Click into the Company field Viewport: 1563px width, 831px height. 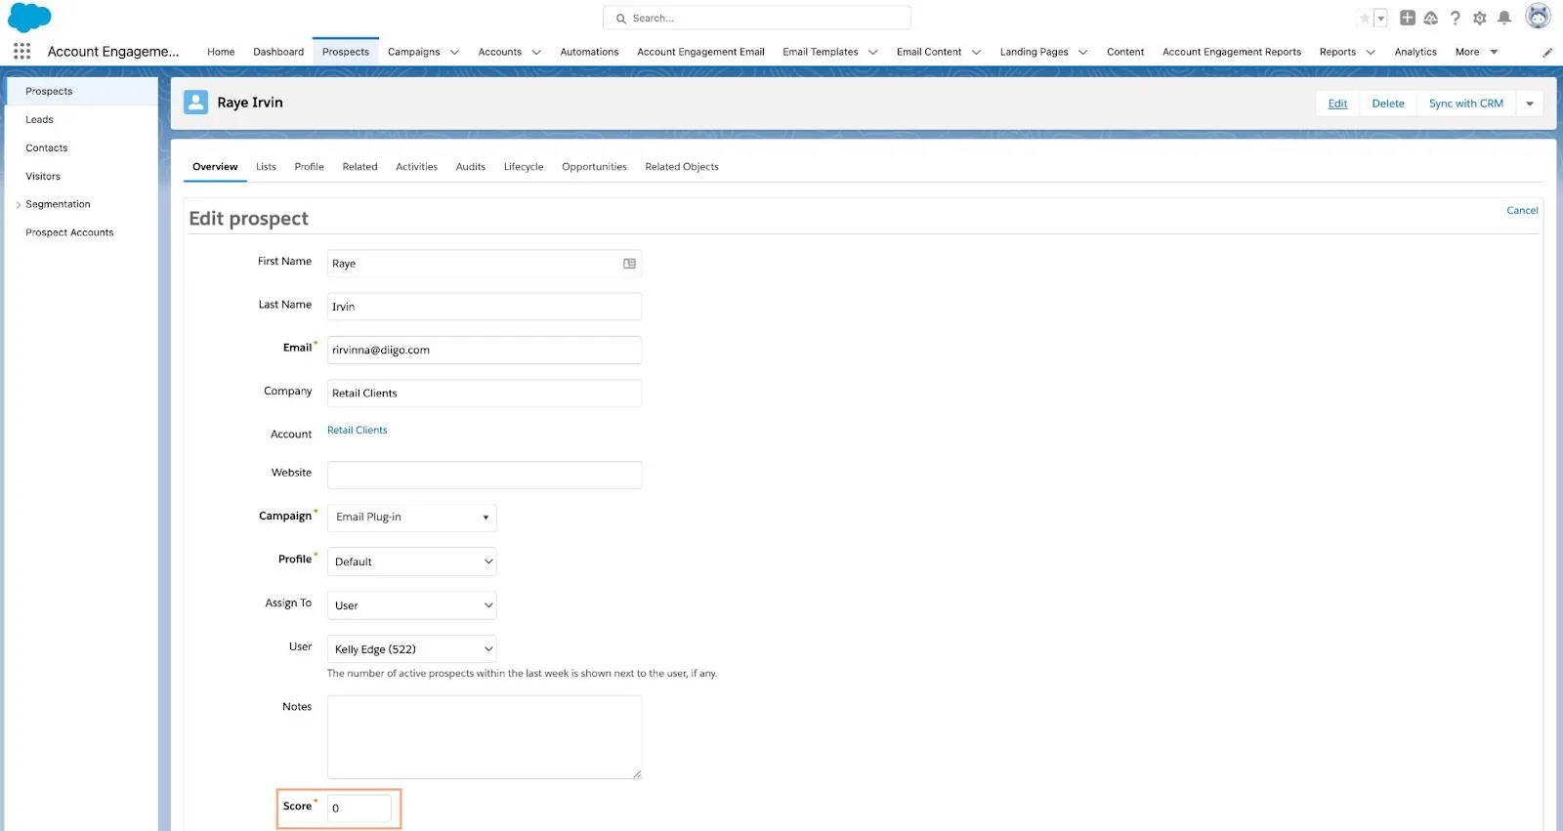(x=485, y=394)
